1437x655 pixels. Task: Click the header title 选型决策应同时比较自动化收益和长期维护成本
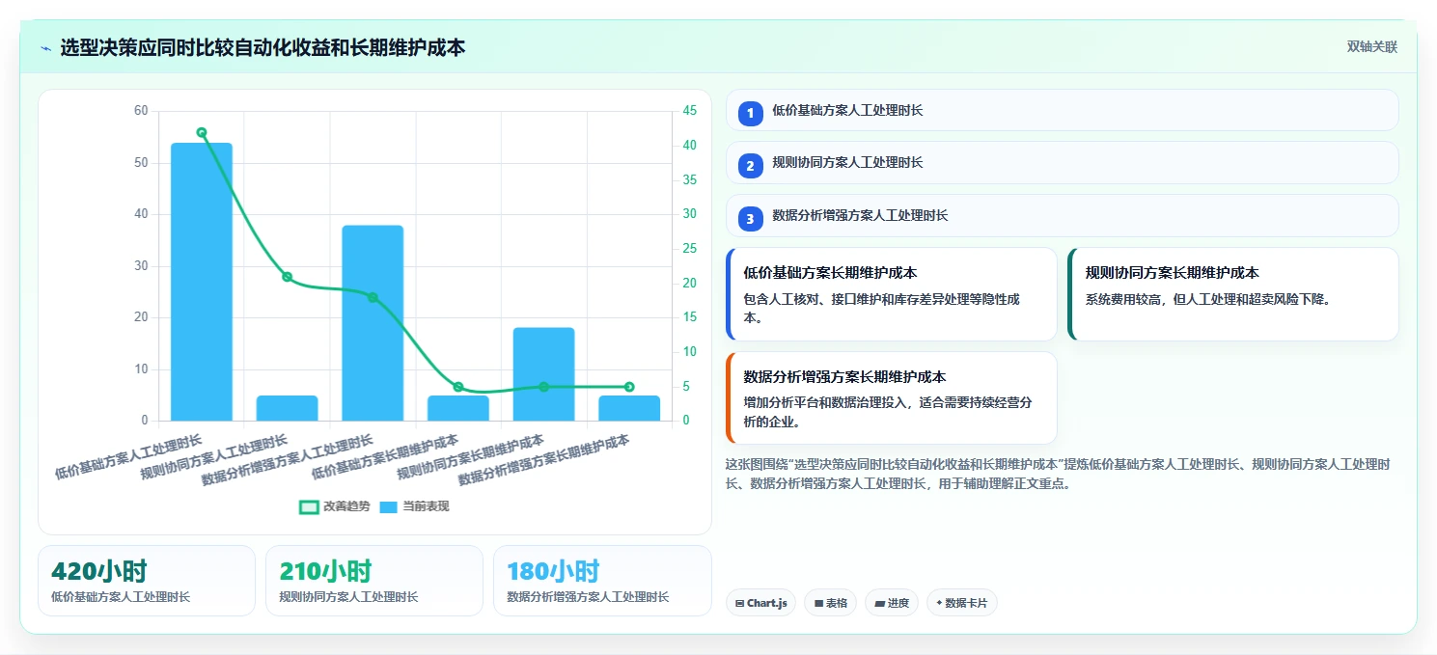pyautogui.click(x=263, y=47)
